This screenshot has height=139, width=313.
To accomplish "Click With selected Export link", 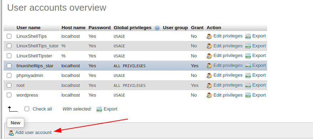I will pyautogui.click(x=111, y=109).
